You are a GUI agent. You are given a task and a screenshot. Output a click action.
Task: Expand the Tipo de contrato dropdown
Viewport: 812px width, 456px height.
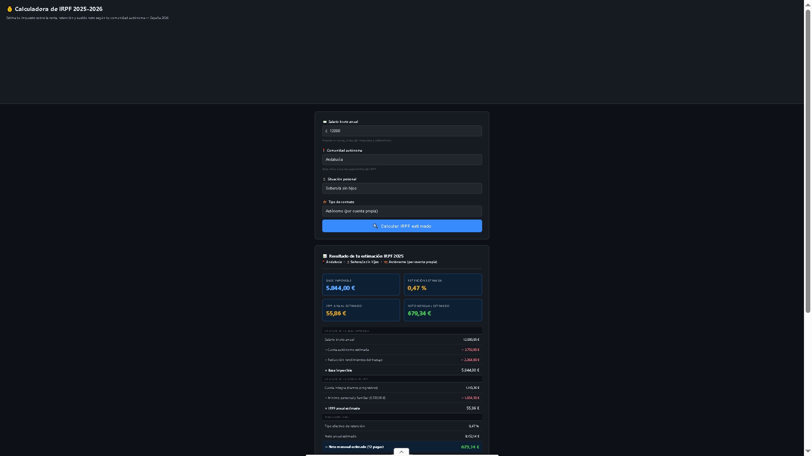(402, 211)
